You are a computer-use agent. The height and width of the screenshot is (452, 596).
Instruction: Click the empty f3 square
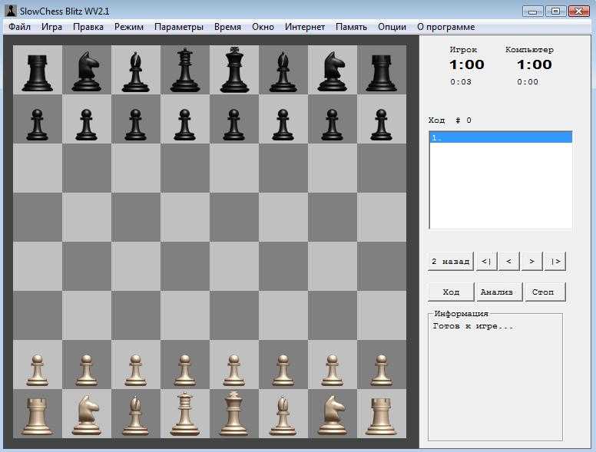(283, 315)
